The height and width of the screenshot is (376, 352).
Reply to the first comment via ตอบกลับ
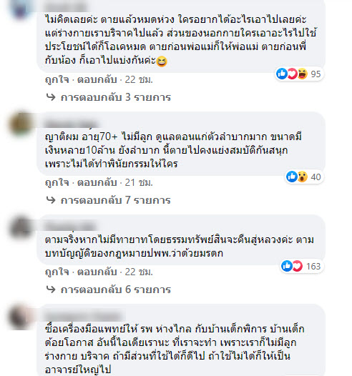coord(97,79)
